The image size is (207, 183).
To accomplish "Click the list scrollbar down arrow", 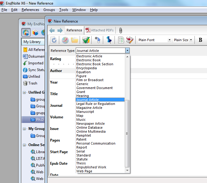I will [x=127, y=170].
